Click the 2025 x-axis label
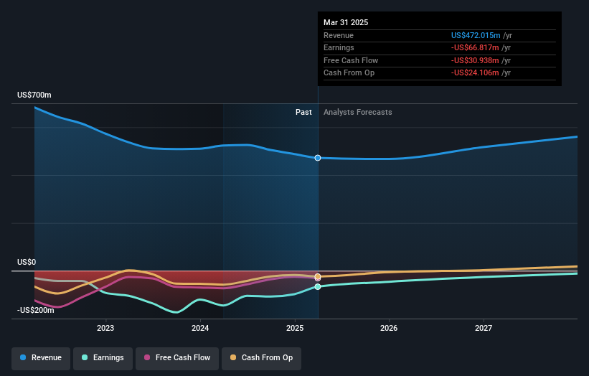 tap(295, 328)
